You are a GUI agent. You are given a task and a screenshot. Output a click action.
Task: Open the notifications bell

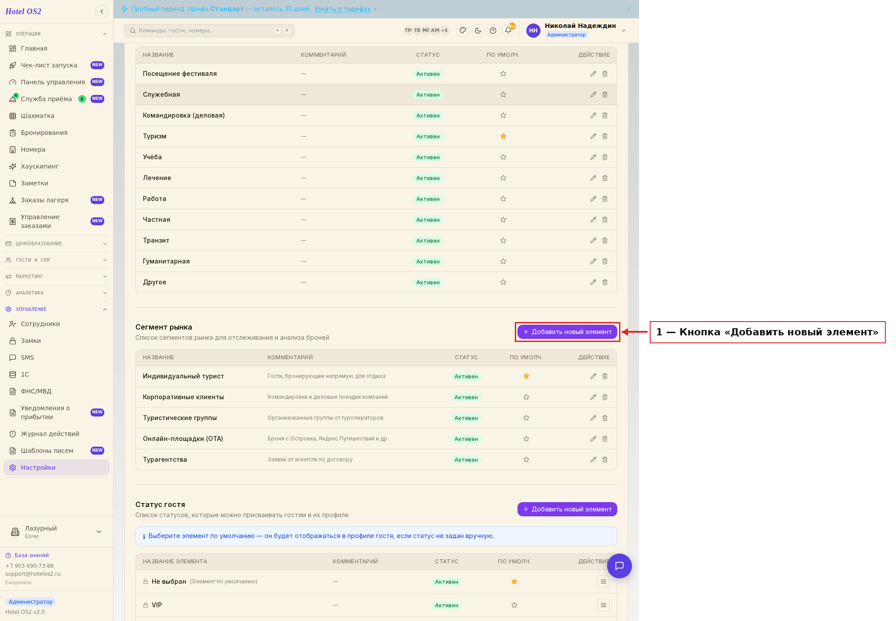tap(508, 31)
